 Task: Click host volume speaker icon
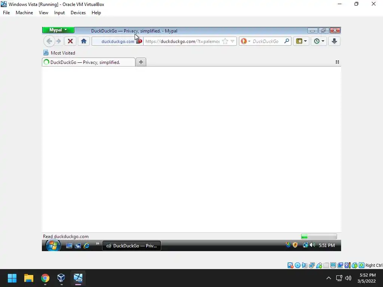pos(348,278)
